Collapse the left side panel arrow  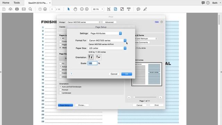pyautogui.click(x=1, y=72)
